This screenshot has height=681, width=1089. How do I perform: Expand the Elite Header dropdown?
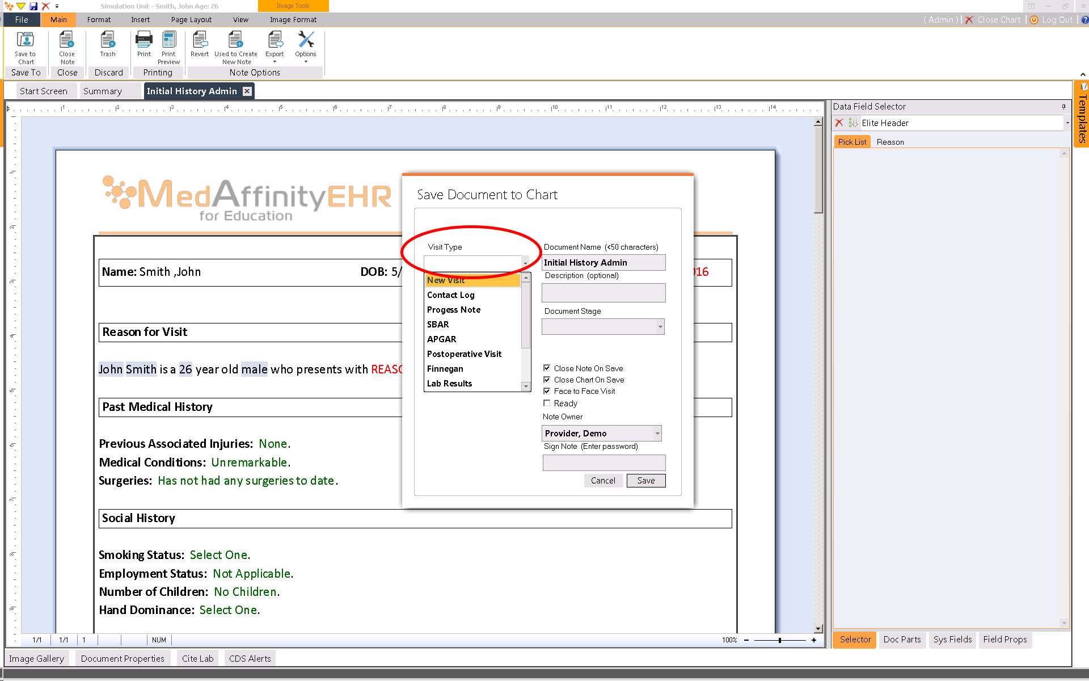point(1067,123)
